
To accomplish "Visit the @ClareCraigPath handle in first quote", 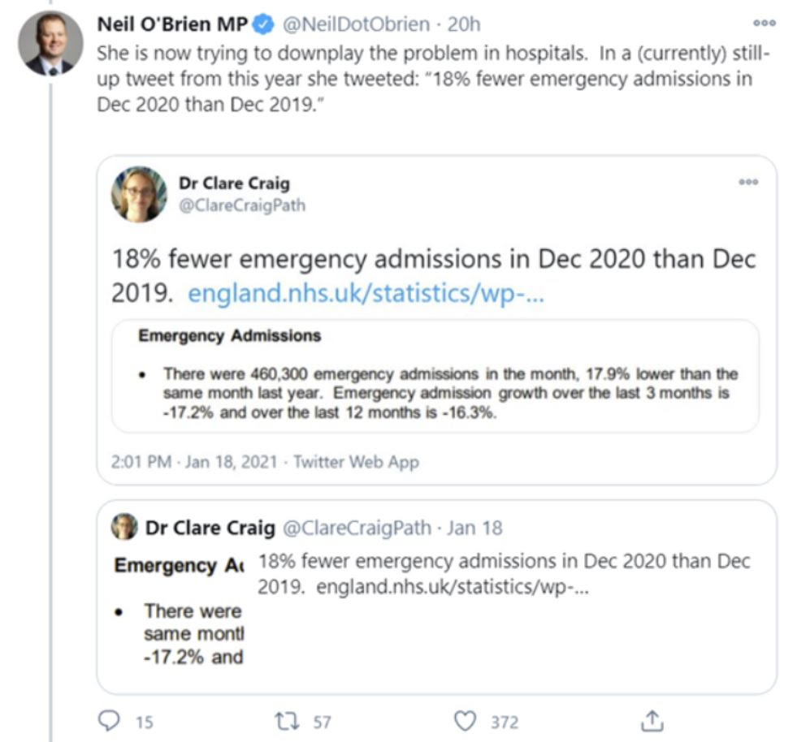I will click(242, 205).
